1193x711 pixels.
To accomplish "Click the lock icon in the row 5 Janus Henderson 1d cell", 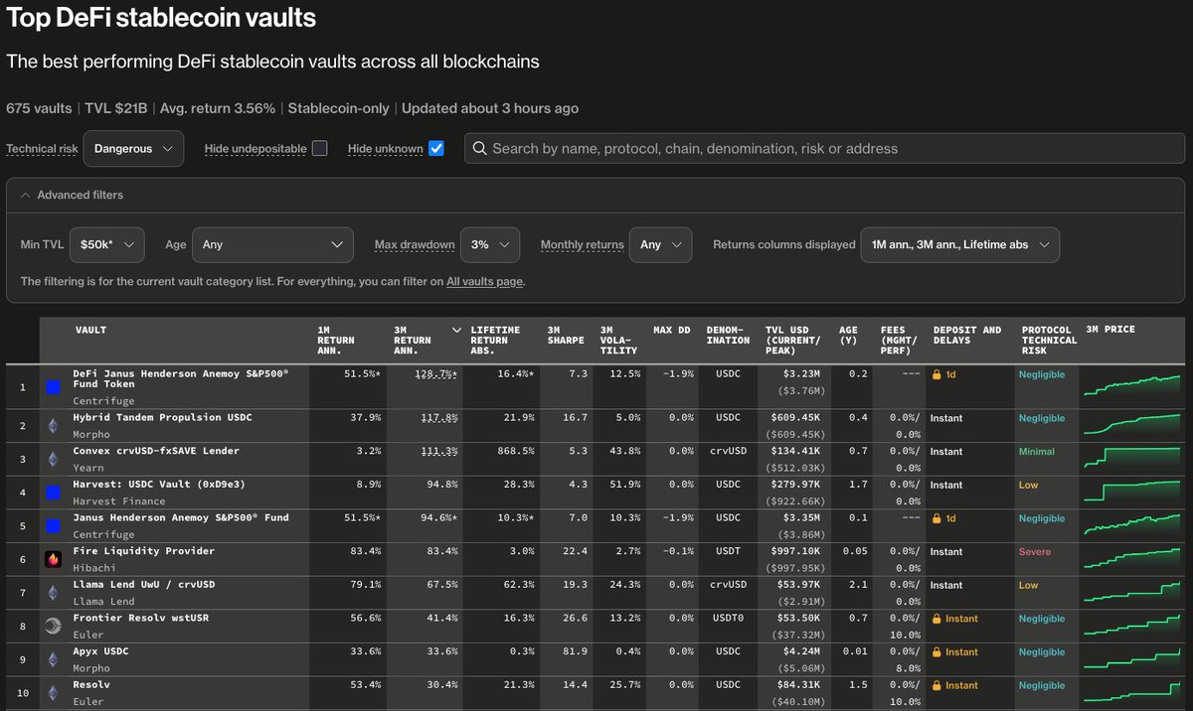I will 937,518.
